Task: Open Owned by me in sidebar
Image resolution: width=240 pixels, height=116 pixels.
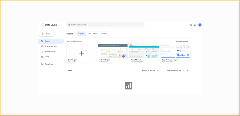Action: [51, 52]
